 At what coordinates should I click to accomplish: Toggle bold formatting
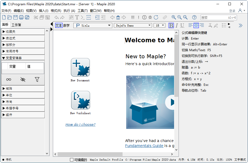point(171,25)
